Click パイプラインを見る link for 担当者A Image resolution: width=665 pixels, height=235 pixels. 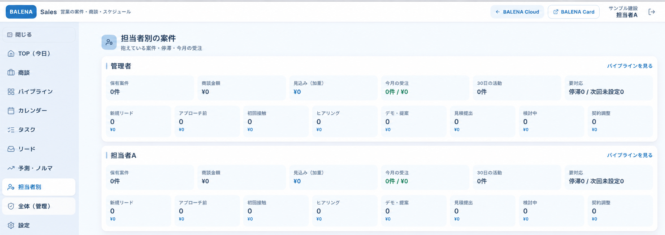(630, 155)
